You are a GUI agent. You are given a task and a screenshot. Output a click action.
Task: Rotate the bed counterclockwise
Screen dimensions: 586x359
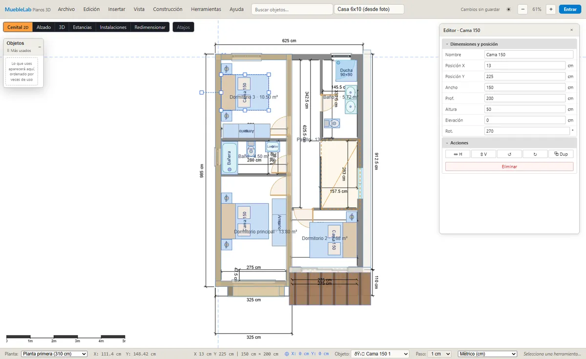(509, 154)
